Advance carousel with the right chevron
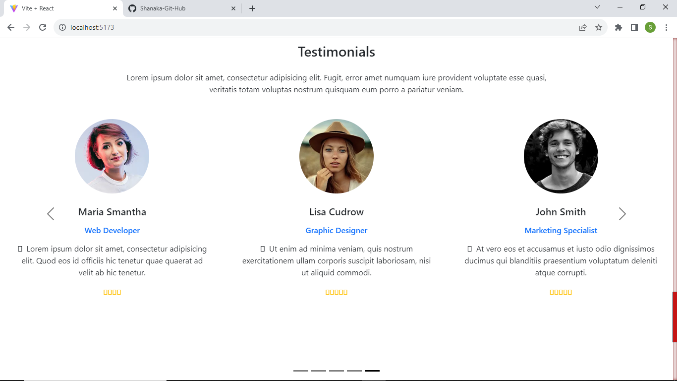Viewport: 677px width, 381px height. coord(622,213)
